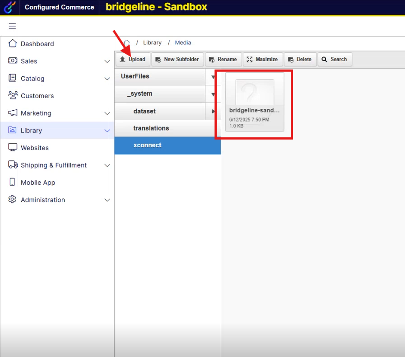Click the 1.0 KB file size

pos(236,126)
